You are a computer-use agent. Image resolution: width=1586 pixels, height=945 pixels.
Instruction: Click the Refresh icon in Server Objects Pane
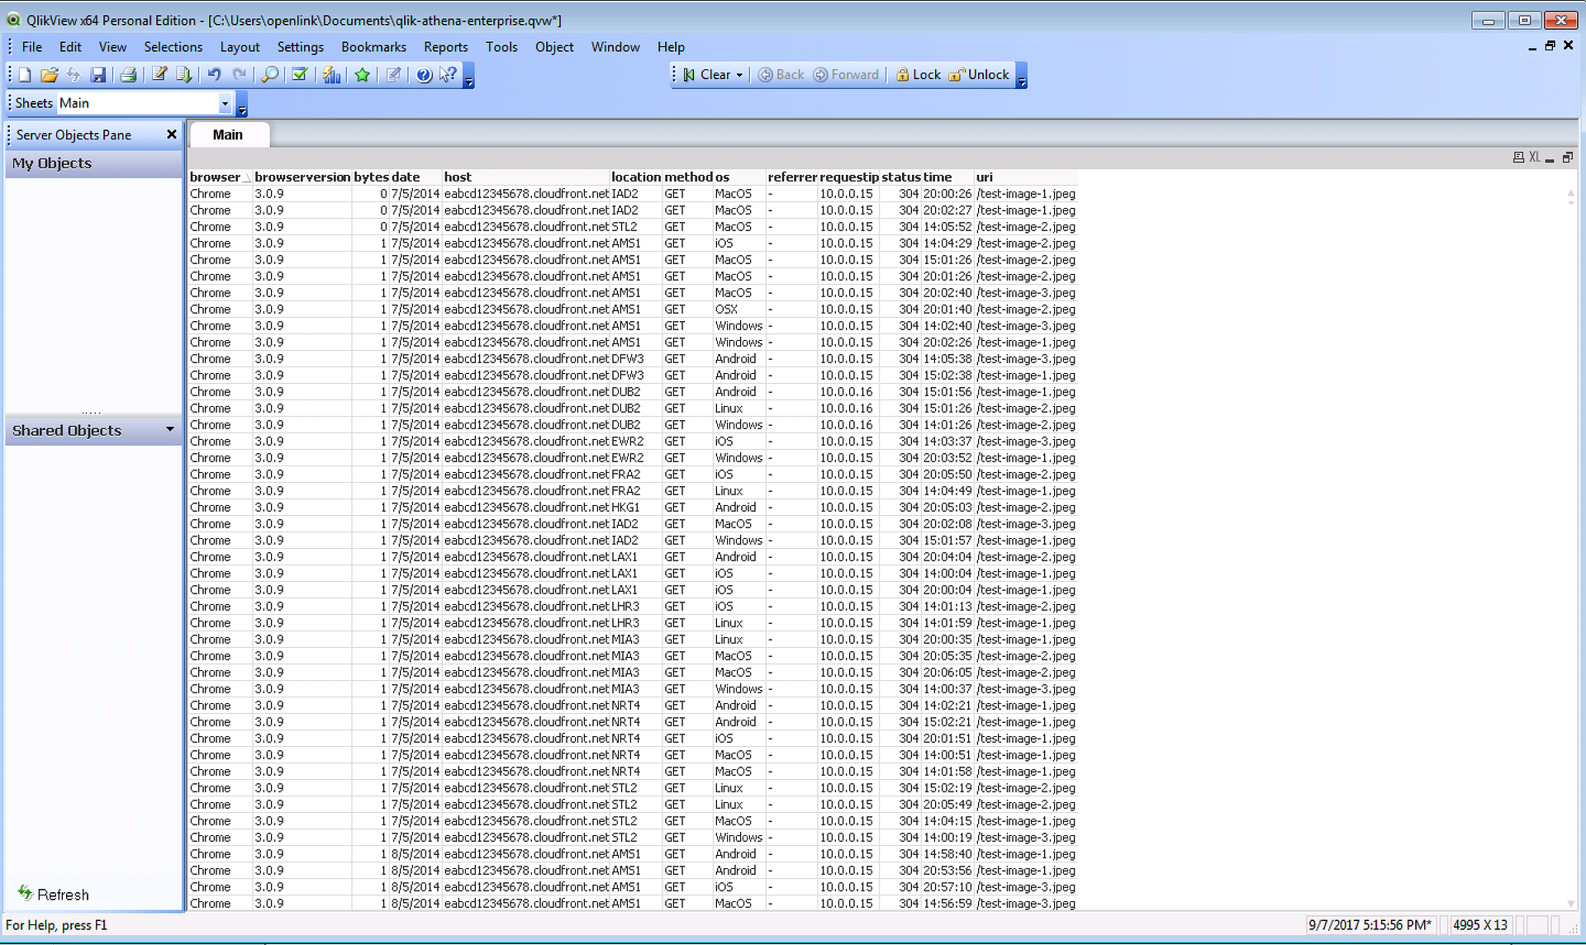[26, 893]
